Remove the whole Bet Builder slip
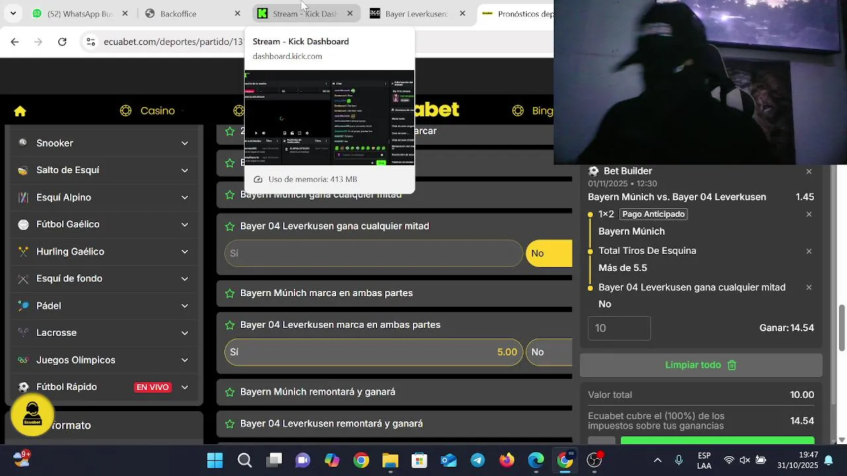The image size is (847, 476). (809, 171)
